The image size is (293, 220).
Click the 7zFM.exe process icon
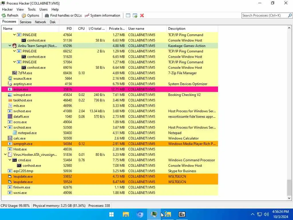(15, 73)
